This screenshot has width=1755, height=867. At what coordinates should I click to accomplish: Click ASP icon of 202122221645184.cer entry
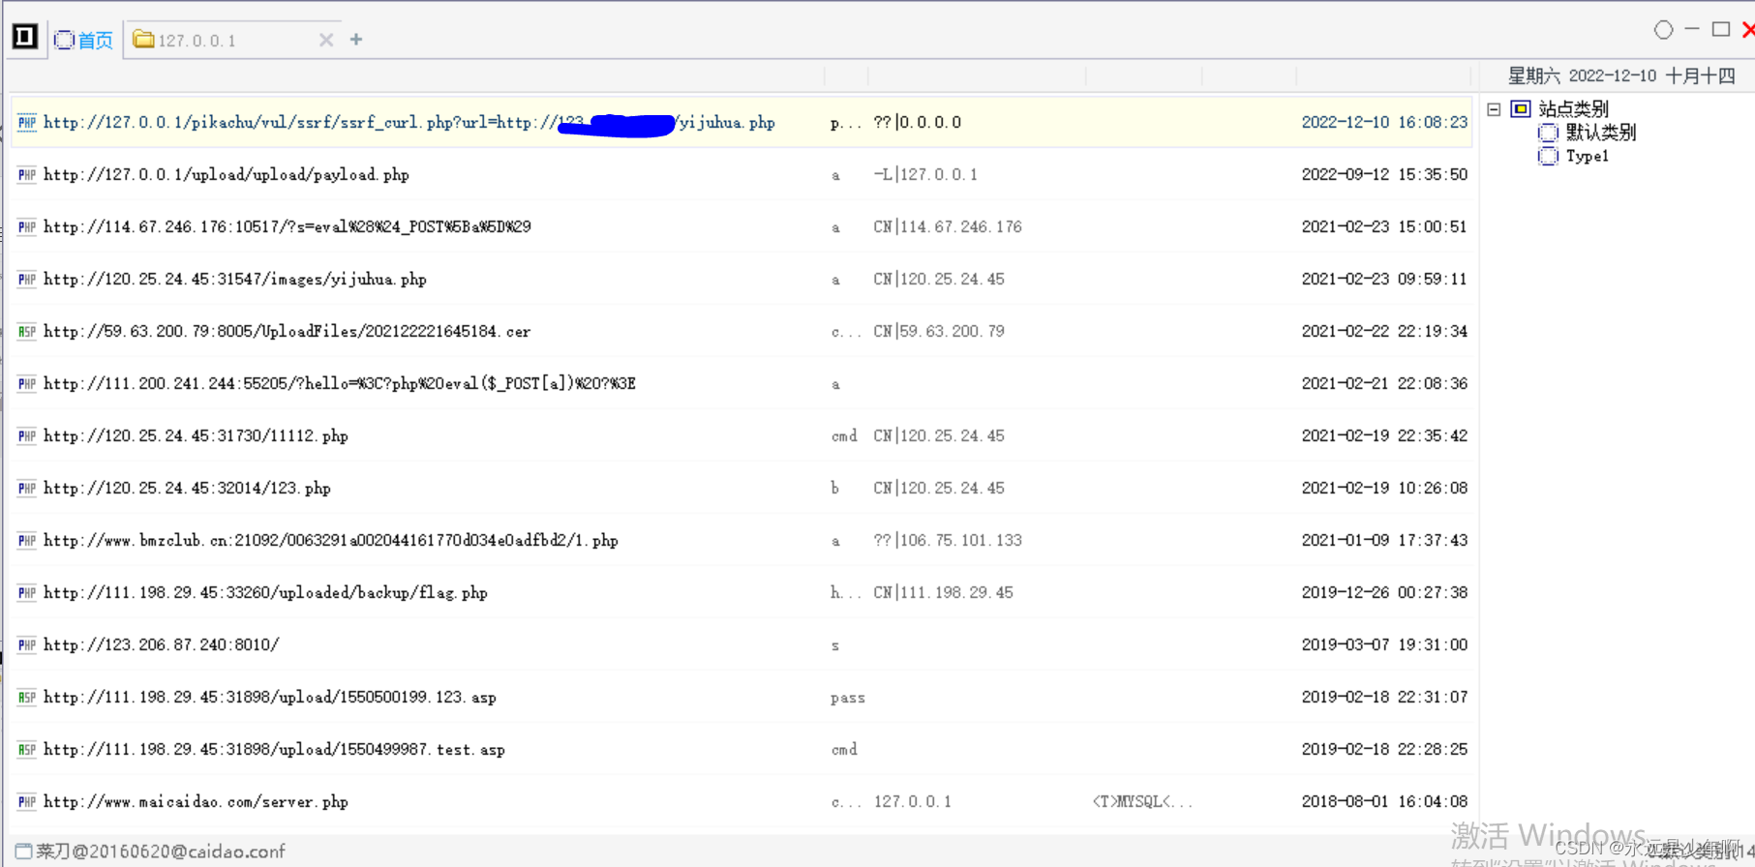pos(27,331)
